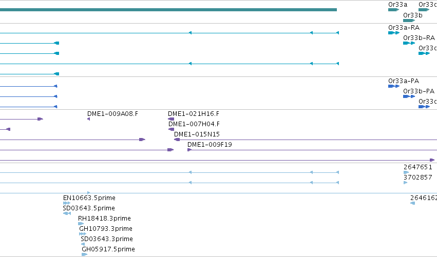Image resolution: width=437 pixels, height=257 pixels.
Task: Select the SD03643.3prime EST glyph
Action: (x=83, y=244)
